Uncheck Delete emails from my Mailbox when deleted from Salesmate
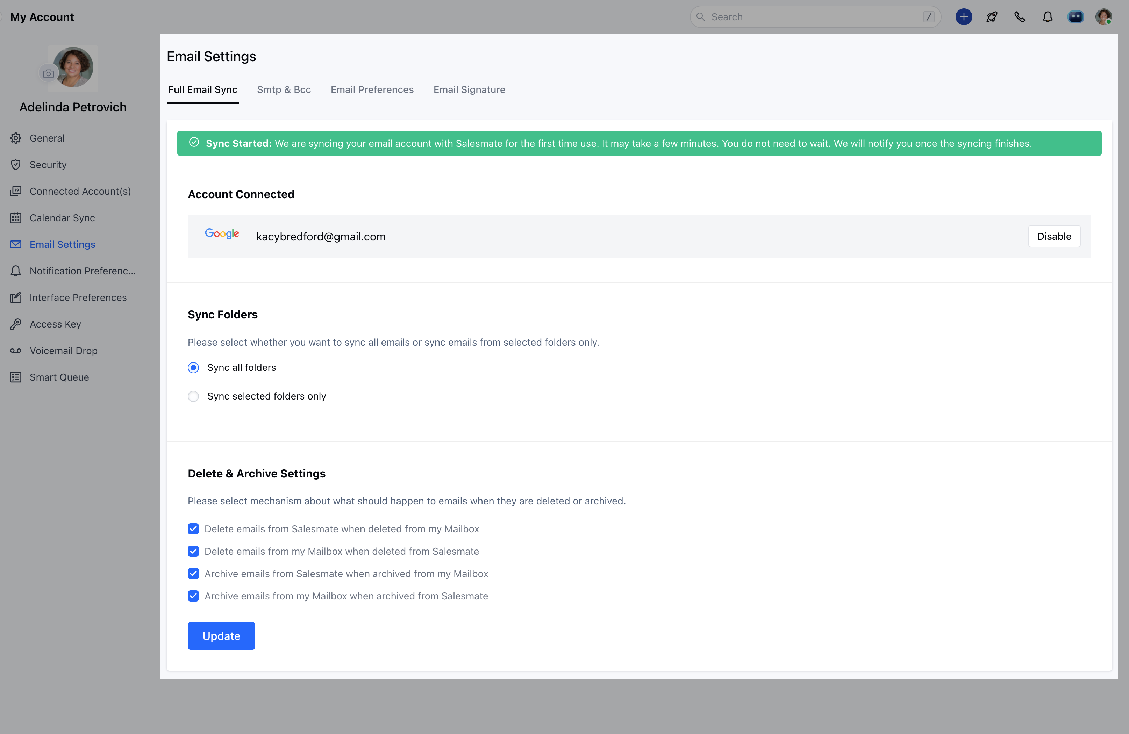1129x734 pixels. tap(193, 551)
